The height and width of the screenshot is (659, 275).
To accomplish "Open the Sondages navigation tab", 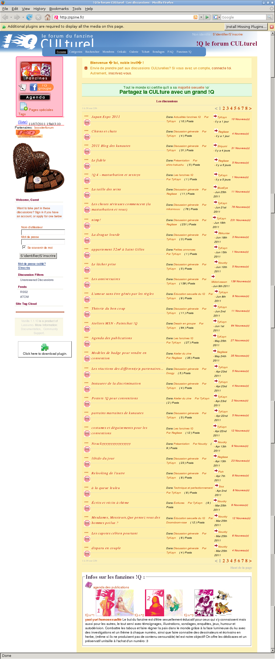I will (x=158, y=52).
